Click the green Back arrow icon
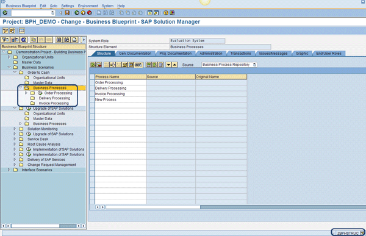 point(77,13)
